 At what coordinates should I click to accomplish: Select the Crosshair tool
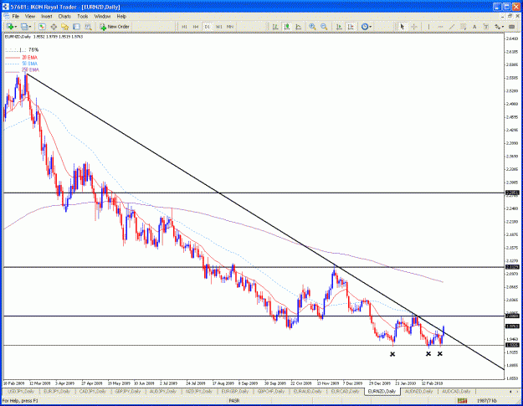[414, 27]
